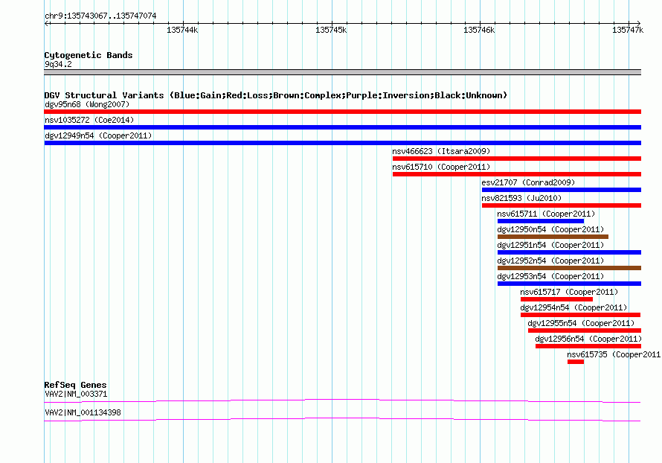Open the esv21707 (Conrad2009) label

[528, 182]
